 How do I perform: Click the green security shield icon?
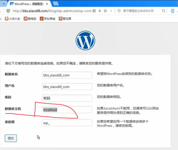(x=8, y=11)
